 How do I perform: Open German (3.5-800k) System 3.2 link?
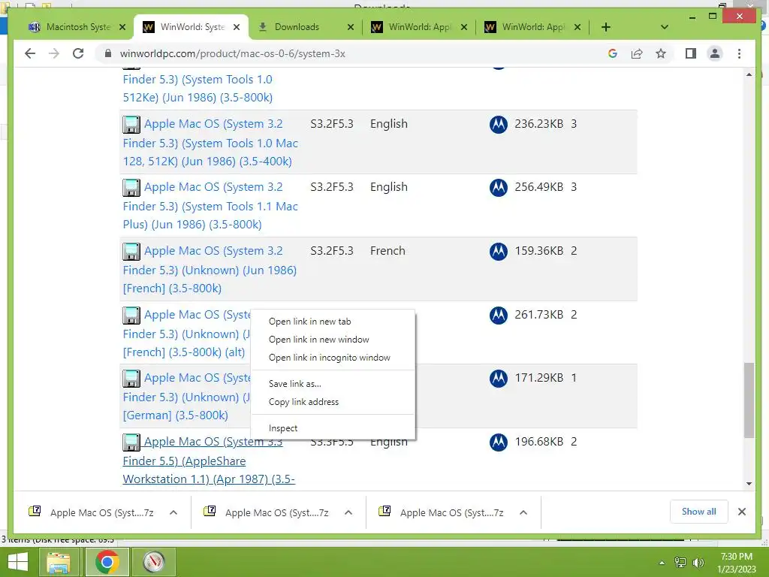pyautogui.click(x=187, y=397)
